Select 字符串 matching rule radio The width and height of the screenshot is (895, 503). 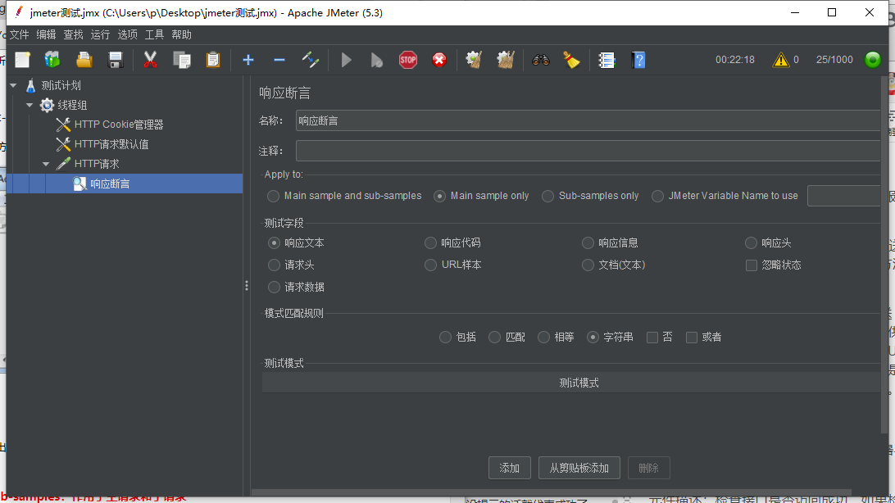(593, 338)
